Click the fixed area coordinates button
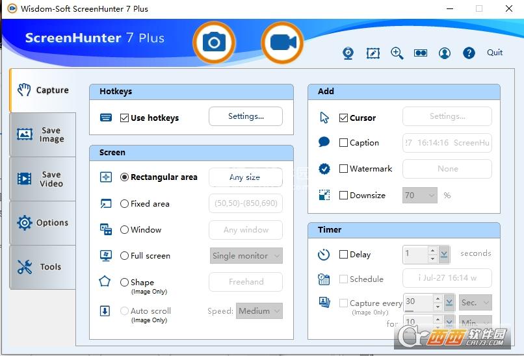The image size is (524, 356). click(246, 203)
